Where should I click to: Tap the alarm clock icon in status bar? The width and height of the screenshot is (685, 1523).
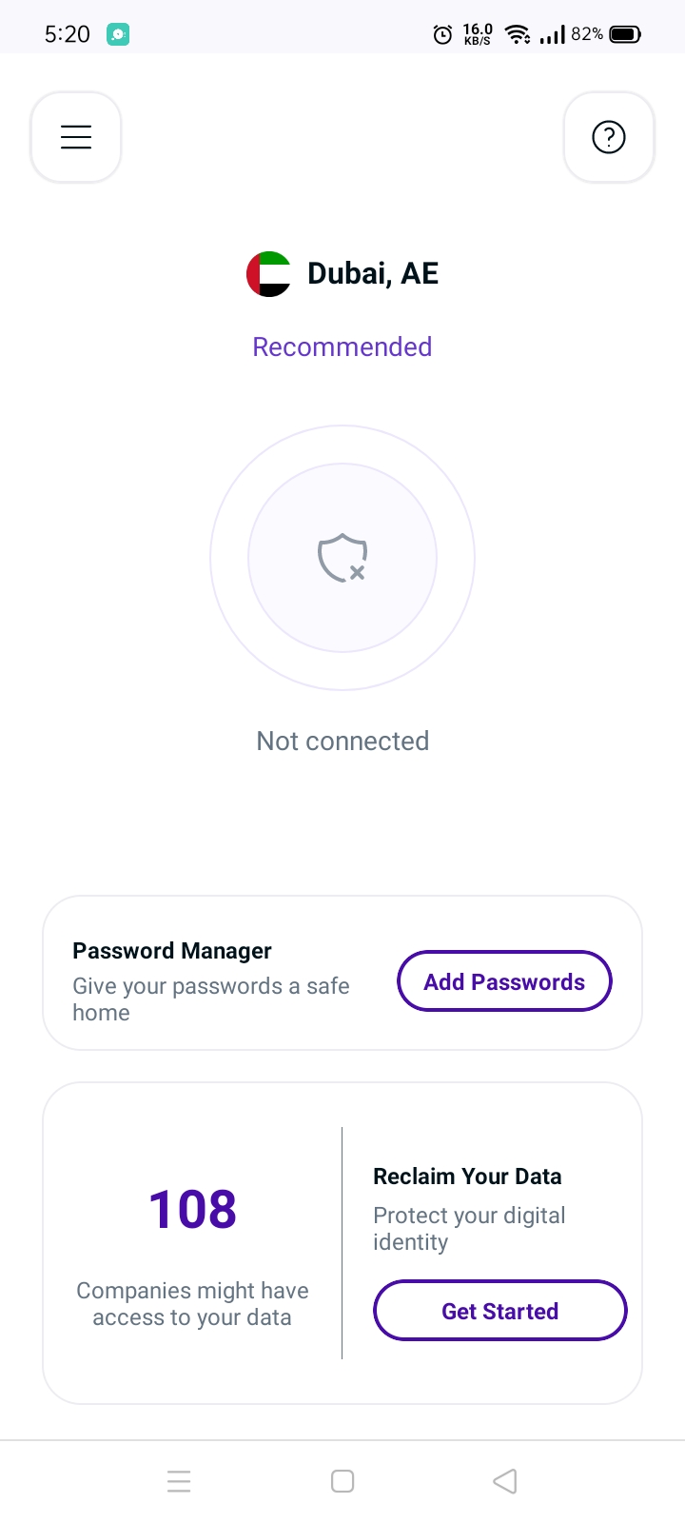(441, 34)
